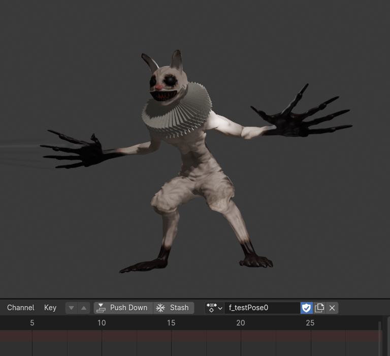The image size is (390, 356).
Task: Jump to frame 10 on timeline
Action: point(102,323)
